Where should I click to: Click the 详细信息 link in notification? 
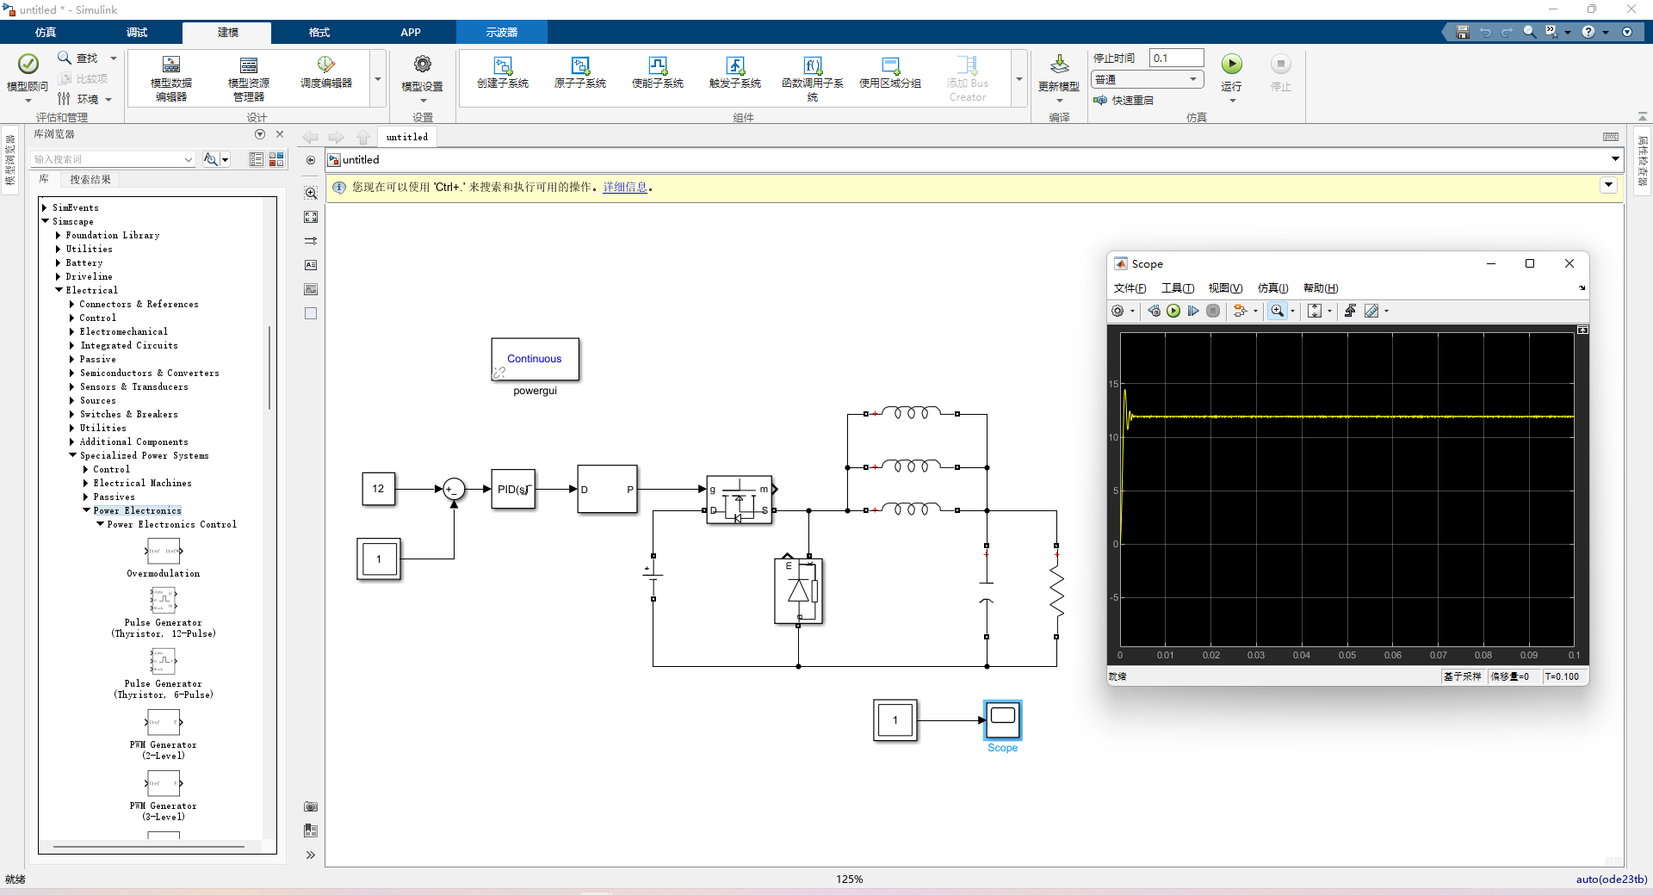tap(625, 187)
